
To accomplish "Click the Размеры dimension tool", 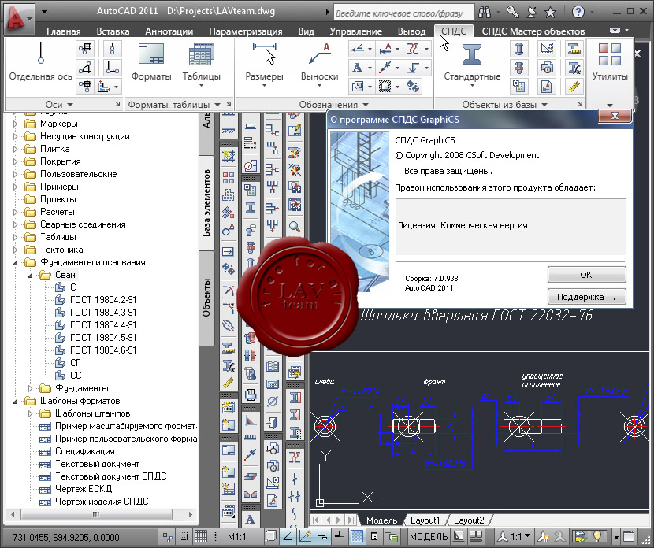I will pyautogui.click(x=264, y=65).
